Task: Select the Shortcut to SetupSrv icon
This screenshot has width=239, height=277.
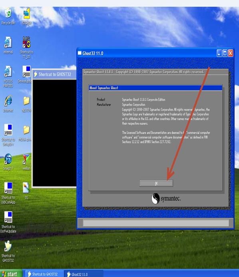Action: click(8, 135)
